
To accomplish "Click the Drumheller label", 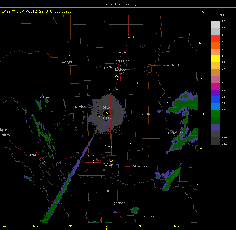I will [175, 133].
